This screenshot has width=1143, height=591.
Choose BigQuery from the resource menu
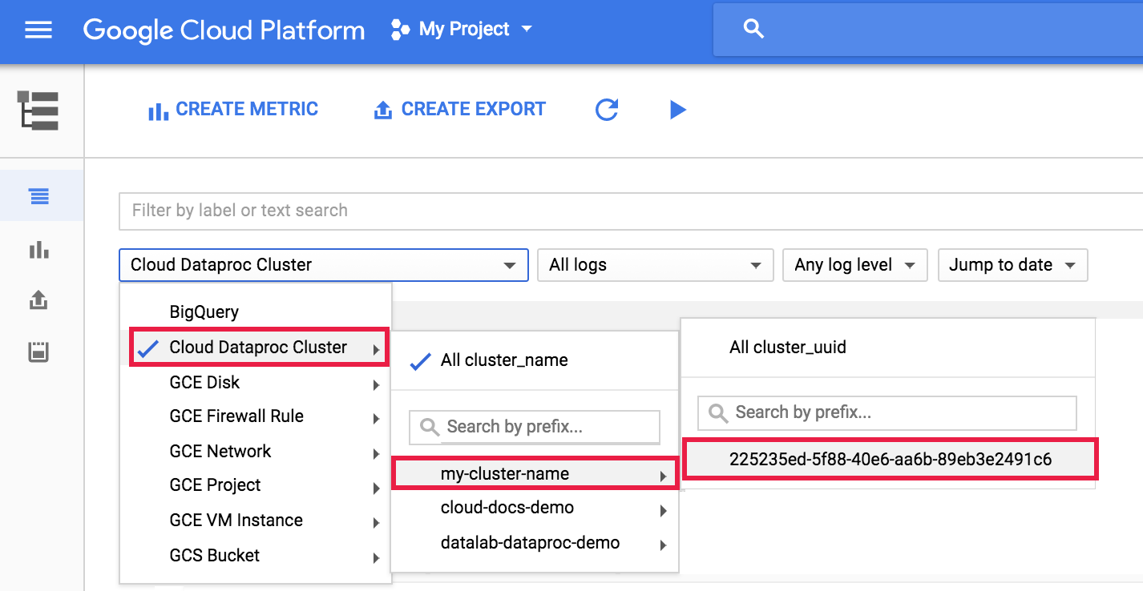(204, 312)
